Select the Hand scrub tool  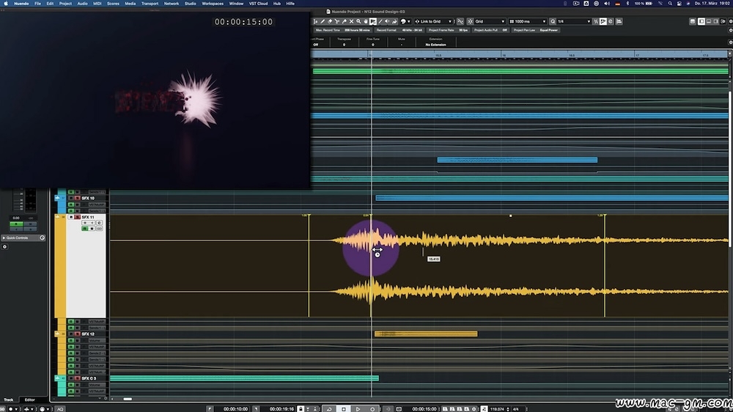[366, 21]
